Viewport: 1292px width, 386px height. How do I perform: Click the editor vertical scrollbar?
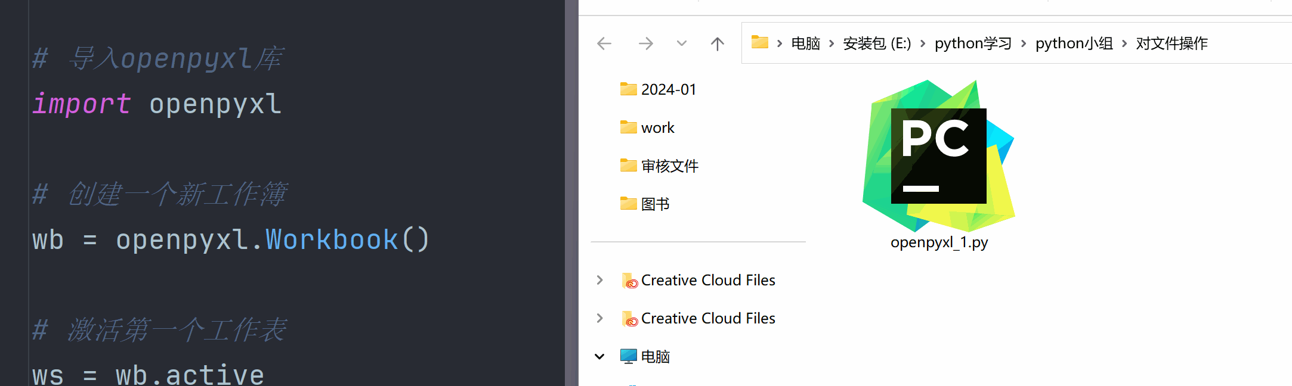(x=571, y=193)
